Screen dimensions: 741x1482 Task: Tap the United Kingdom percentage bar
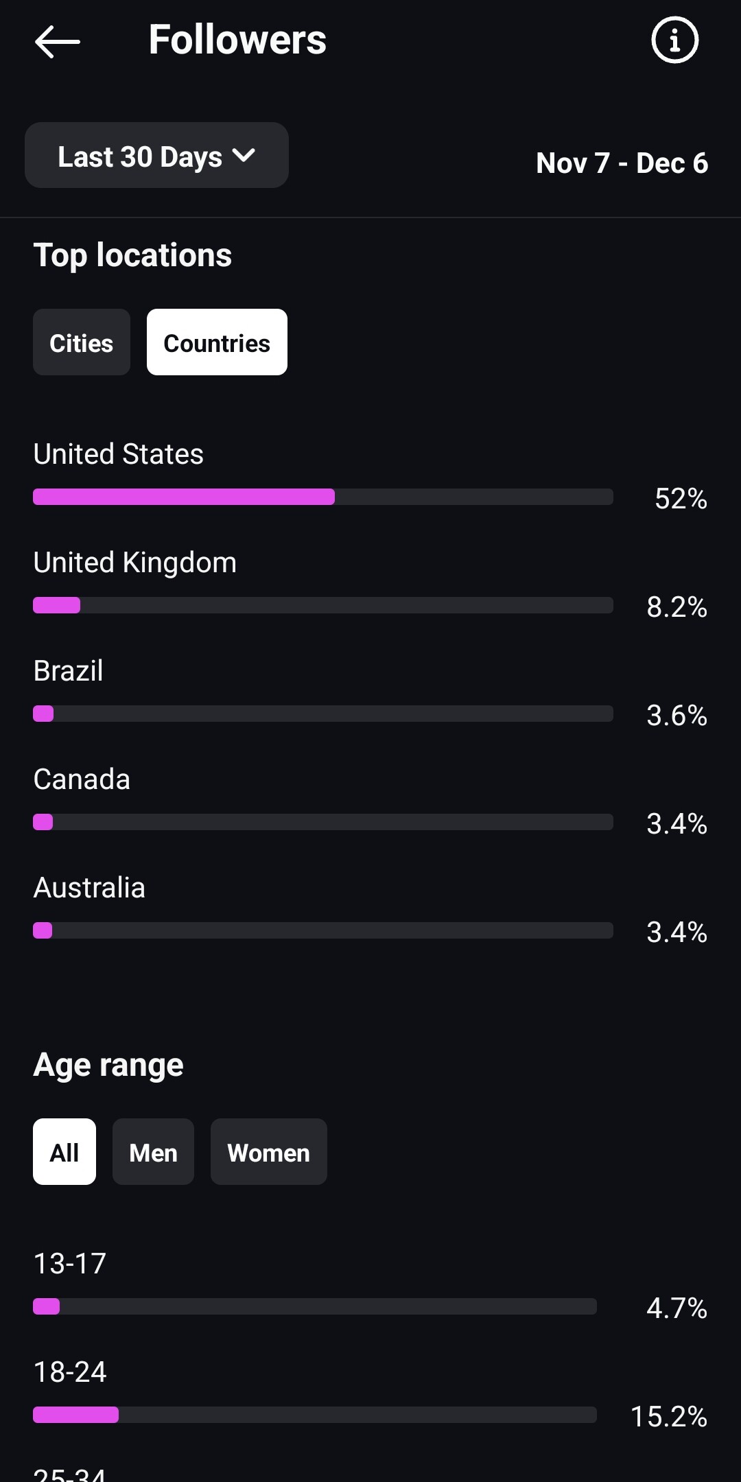coord(322,605)
